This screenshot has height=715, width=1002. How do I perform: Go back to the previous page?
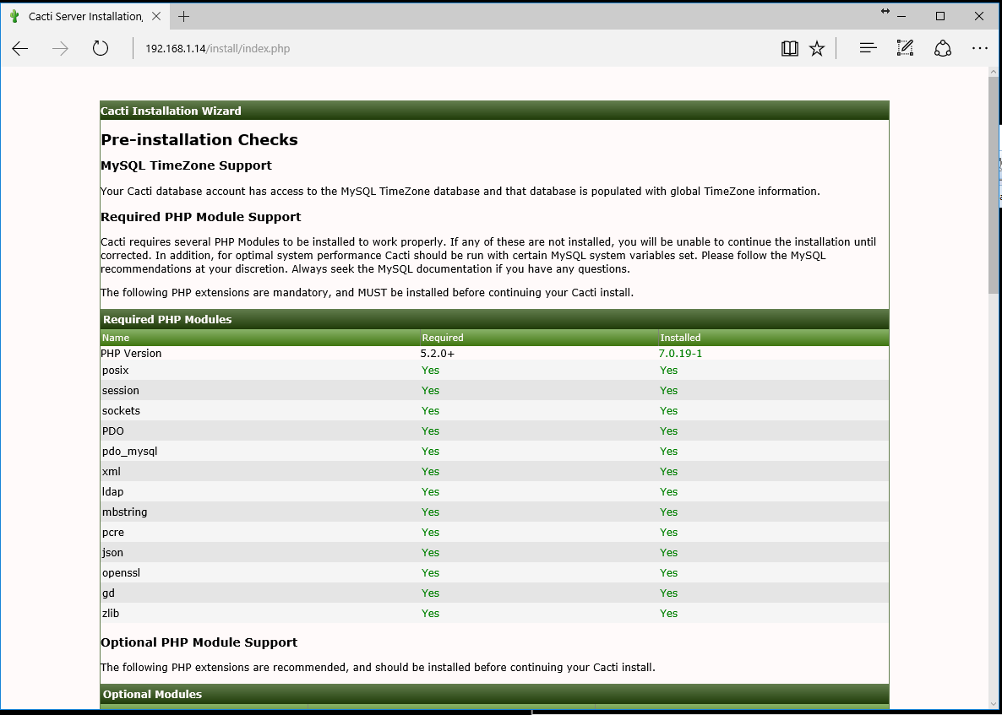click(x=19, y=48)
